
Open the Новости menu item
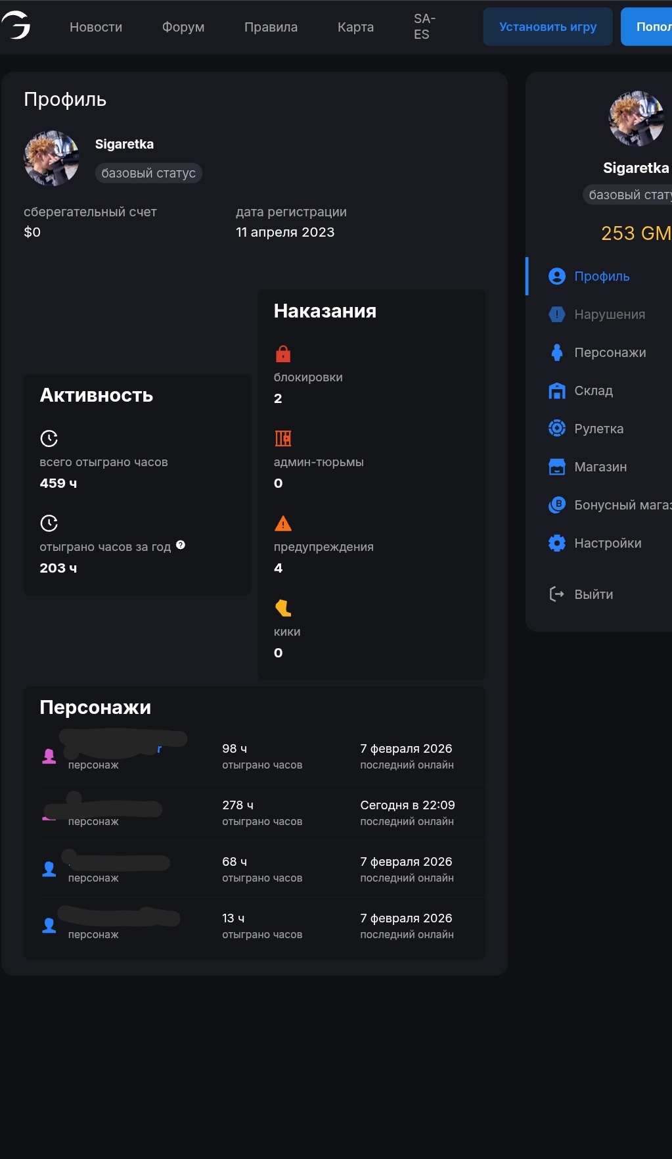[x=96, y=27]
